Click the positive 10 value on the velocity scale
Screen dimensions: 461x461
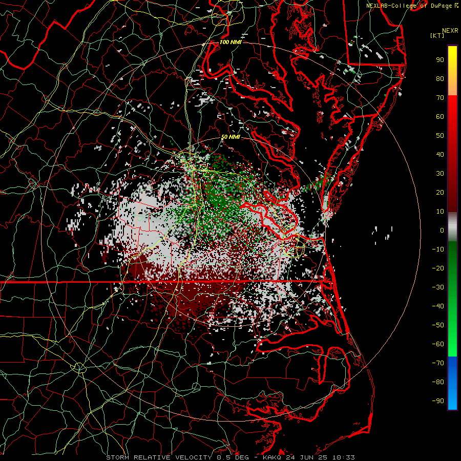pos(440,212)
